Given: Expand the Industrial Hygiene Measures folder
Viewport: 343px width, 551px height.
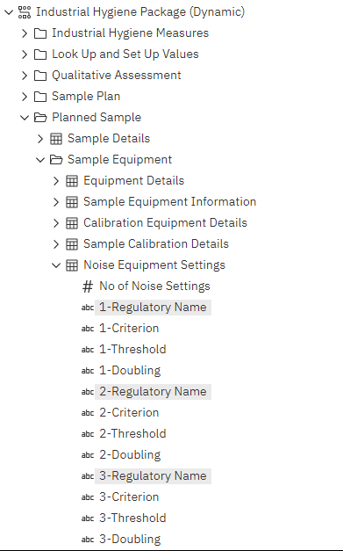Looking at the screenshot, I should click(25, 33).
